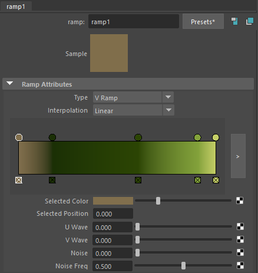Switch to the ramp1 tab
Screen dimensions: 258x273
click(16, 6)
